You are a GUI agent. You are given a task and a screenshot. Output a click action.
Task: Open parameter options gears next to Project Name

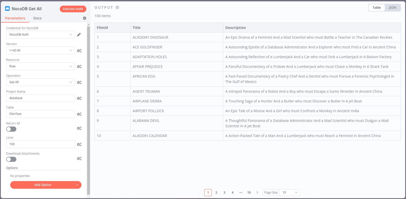pyautogui.click(x=79, y=98)
